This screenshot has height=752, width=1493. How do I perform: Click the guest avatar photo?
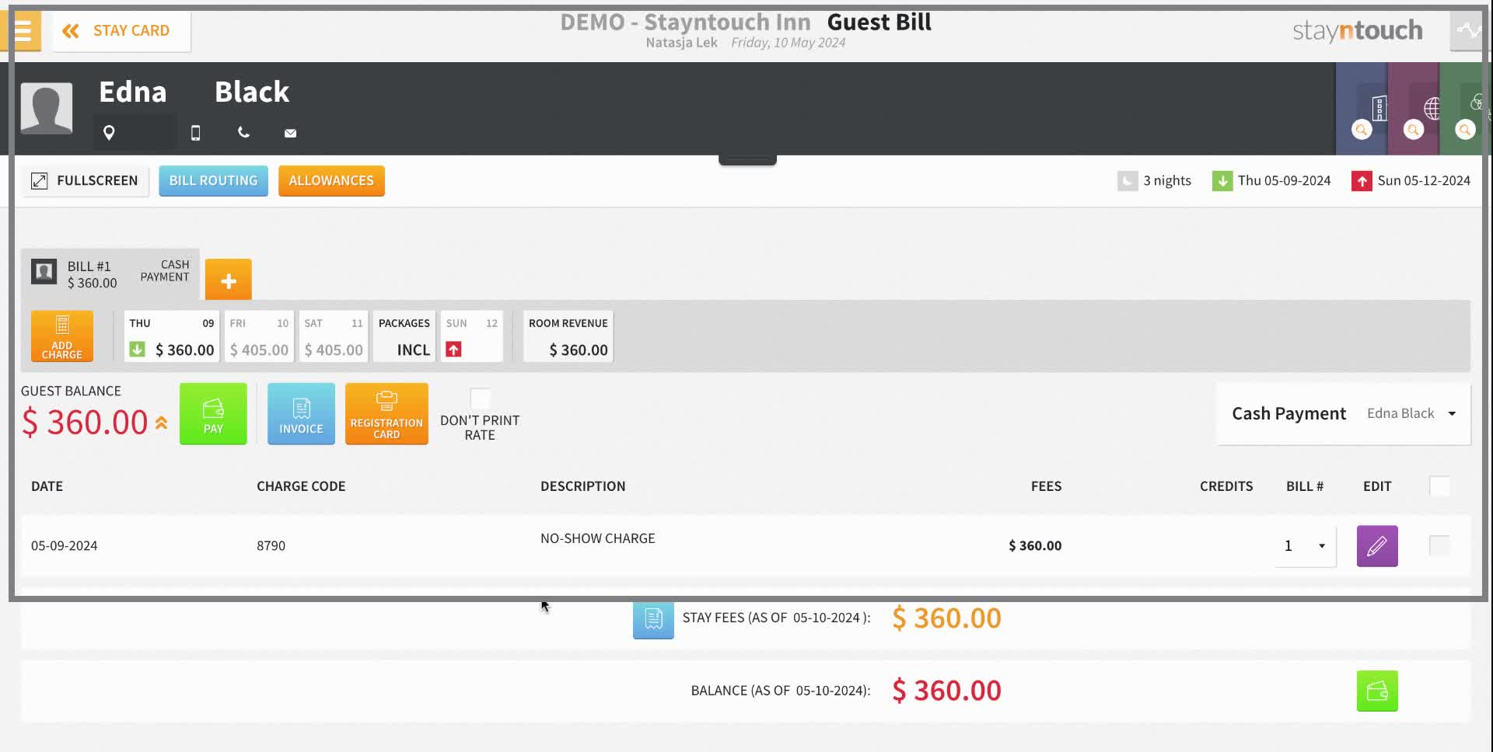coord(47,108)
